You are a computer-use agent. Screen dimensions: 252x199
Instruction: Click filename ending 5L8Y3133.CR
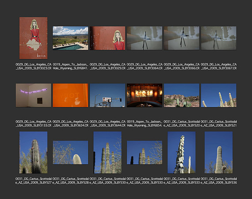(34, 123)
